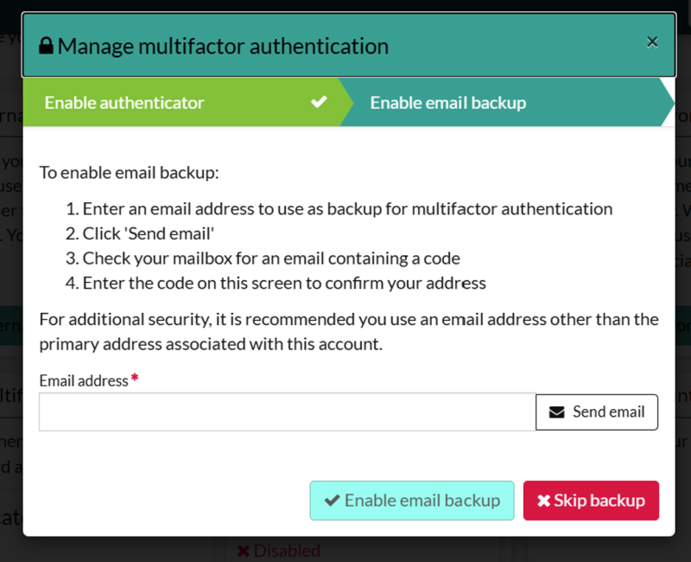Click the checkmark on Enable authenticator step
The image size is (691, 562).
pos(319,102)
